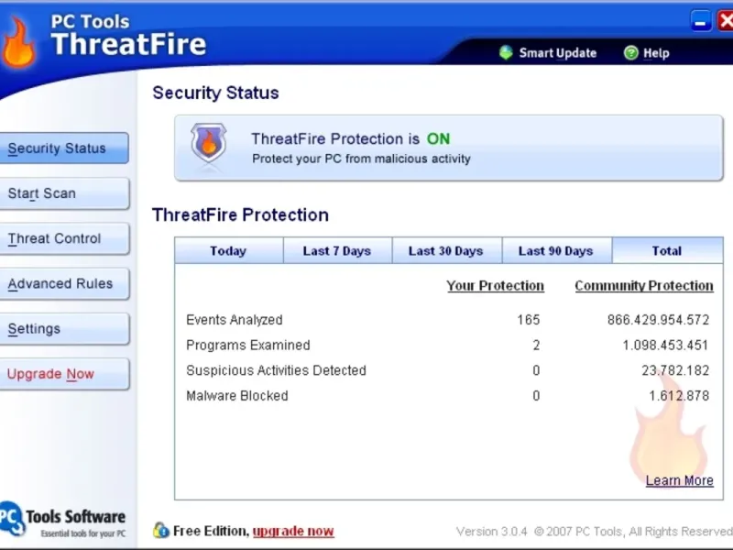The image size is (733, 550).
Task: Click the Upgrade Now sidebar button
Action: pyautogui.click(x=62, y=374)
